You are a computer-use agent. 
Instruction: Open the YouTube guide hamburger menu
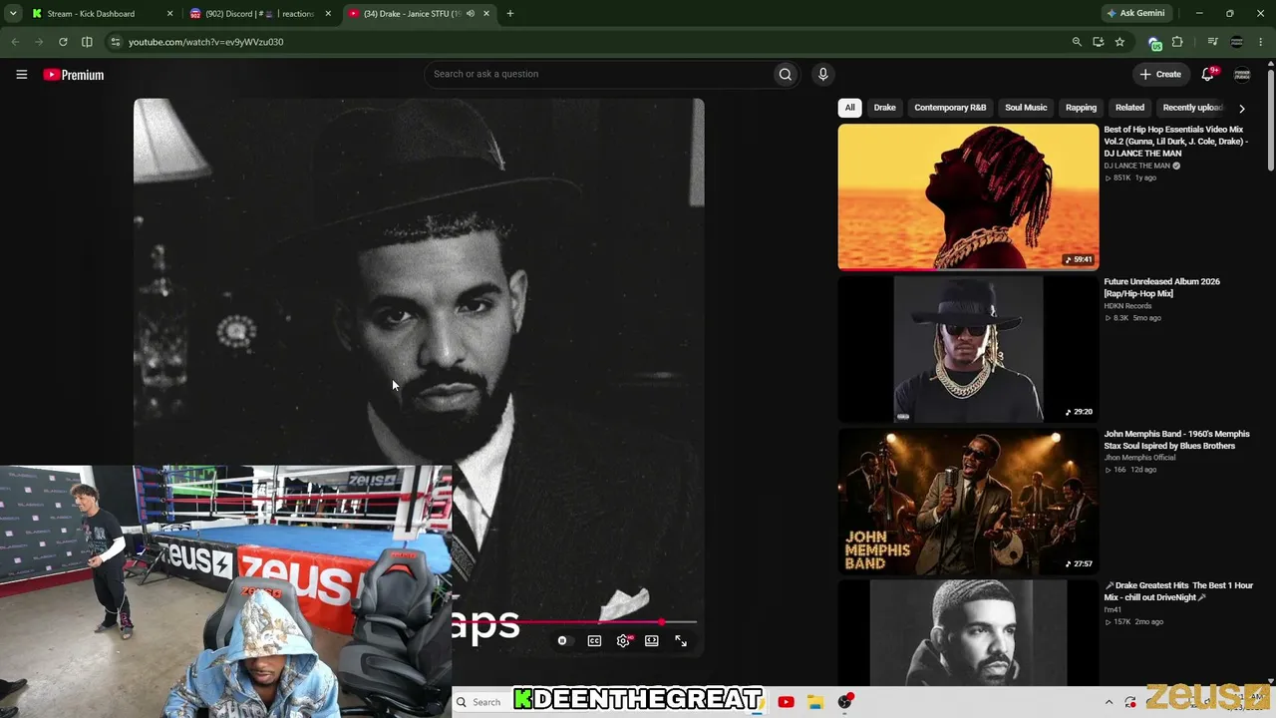click(21, 74)
